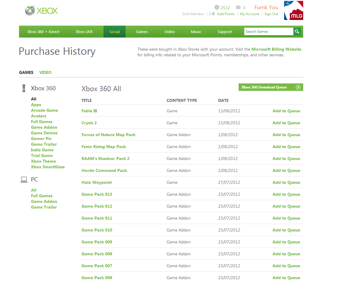Open the Social menu
349x283 pixels.
(115, 32)
